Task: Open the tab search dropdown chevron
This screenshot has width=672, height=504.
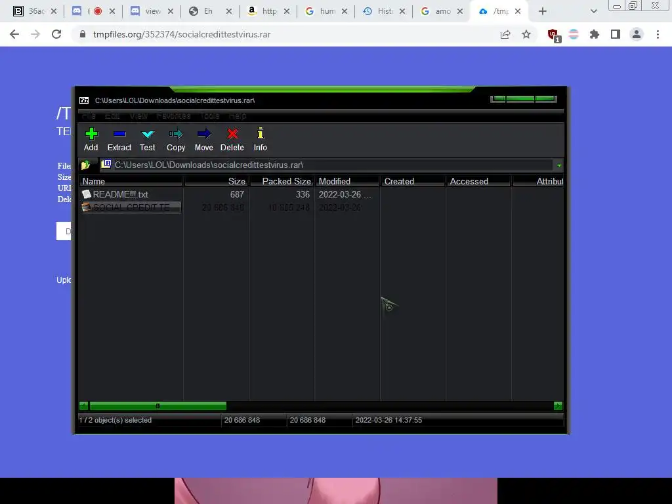Action: point(593,11)
